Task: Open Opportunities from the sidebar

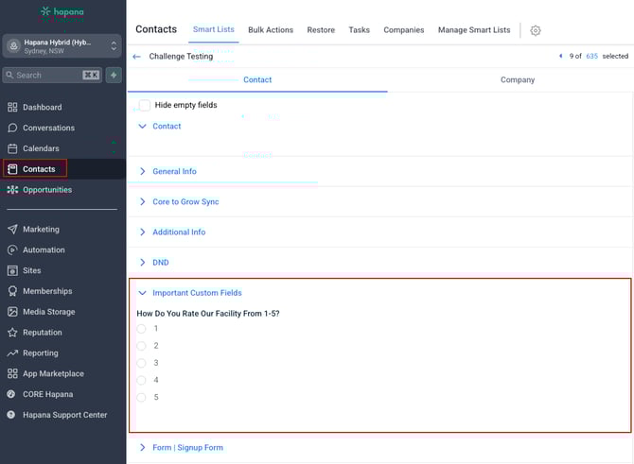Action: coord(47,190)
